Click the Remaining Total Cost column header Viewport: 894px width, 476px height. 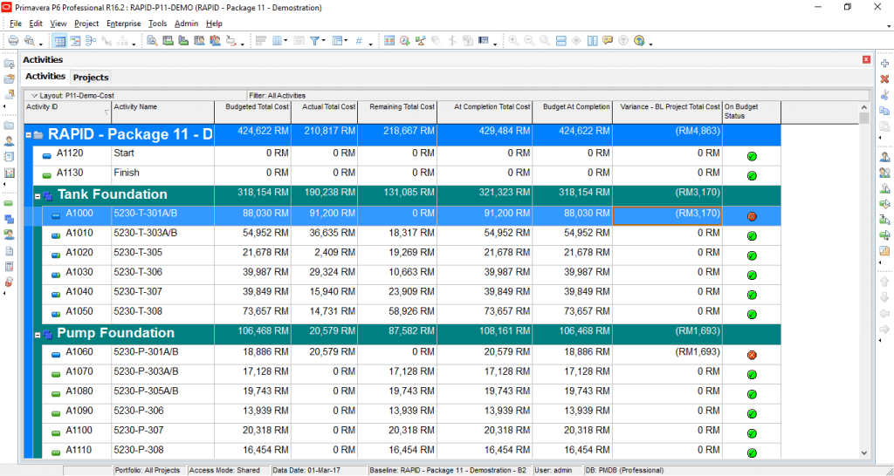(x=397, y=112)
